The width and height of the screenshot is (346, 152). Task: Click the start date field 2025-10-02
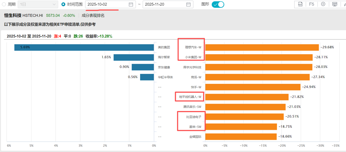point(110,4)
